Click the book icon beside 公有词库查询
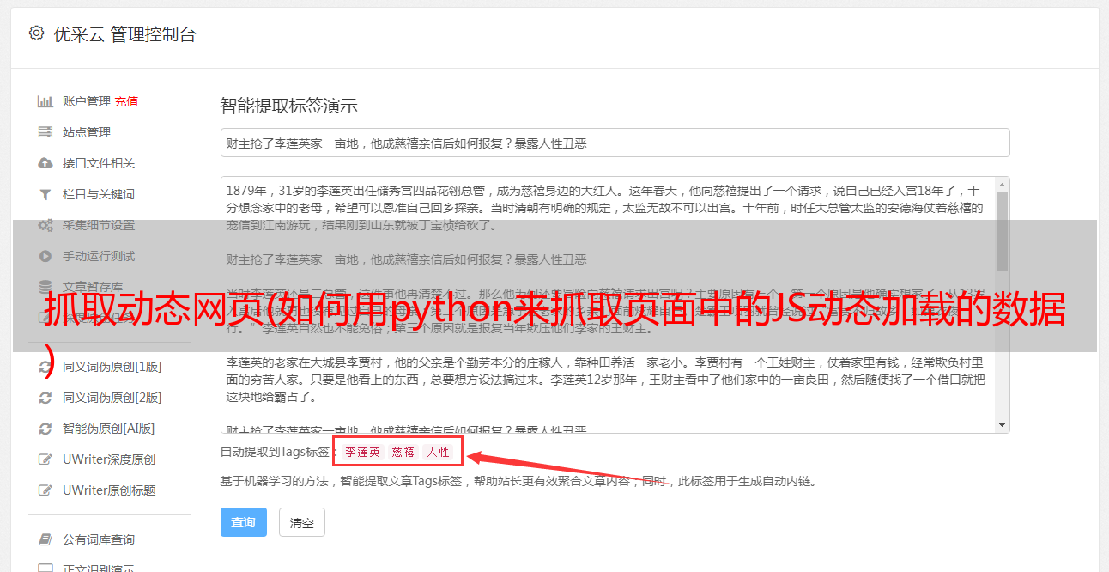1109x572 pixels. point(45,539)
